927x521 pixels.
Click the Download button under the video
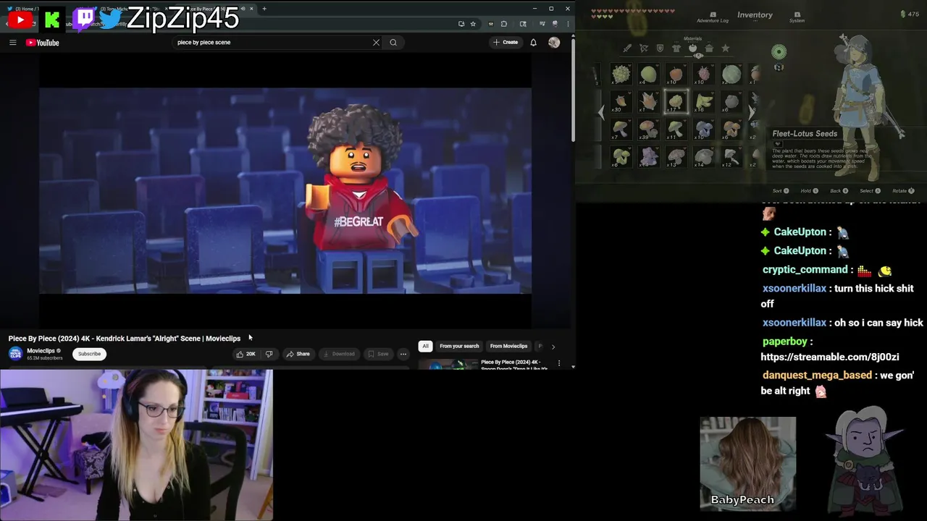(338, 354)
